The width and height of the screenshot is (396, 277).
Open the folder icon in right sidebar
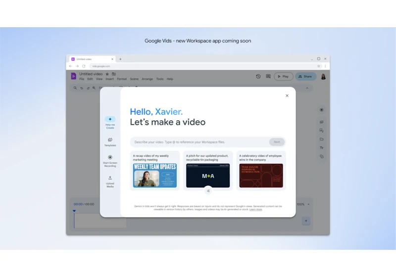[x=321, y=139]
